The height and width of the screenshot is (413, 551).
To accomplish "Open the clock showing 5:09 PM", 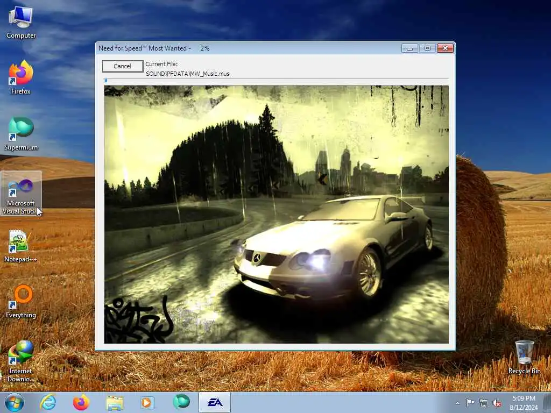I will 524,402.
